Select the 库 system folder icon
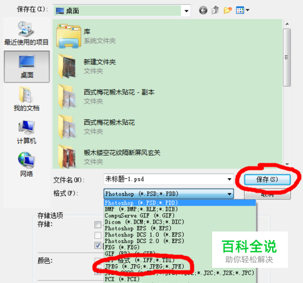 [x=68, y=36]
